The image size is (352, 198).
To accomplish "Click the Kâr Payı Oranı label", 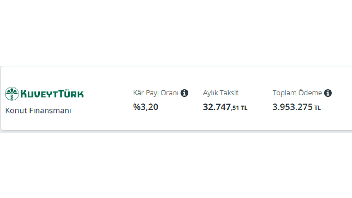I will tap(156, 93).
